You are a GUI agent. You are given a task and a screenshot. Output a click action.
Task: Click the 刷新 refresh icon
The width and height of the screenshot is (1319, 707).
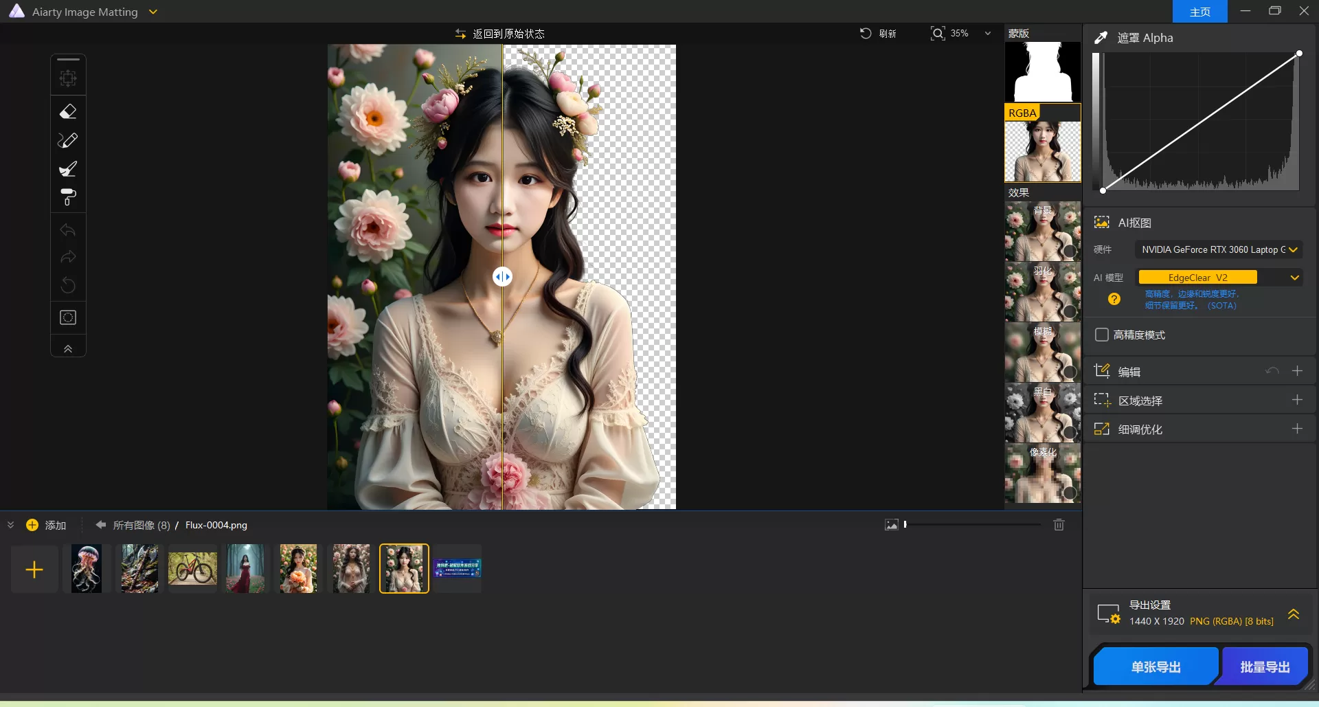(865, 33)
